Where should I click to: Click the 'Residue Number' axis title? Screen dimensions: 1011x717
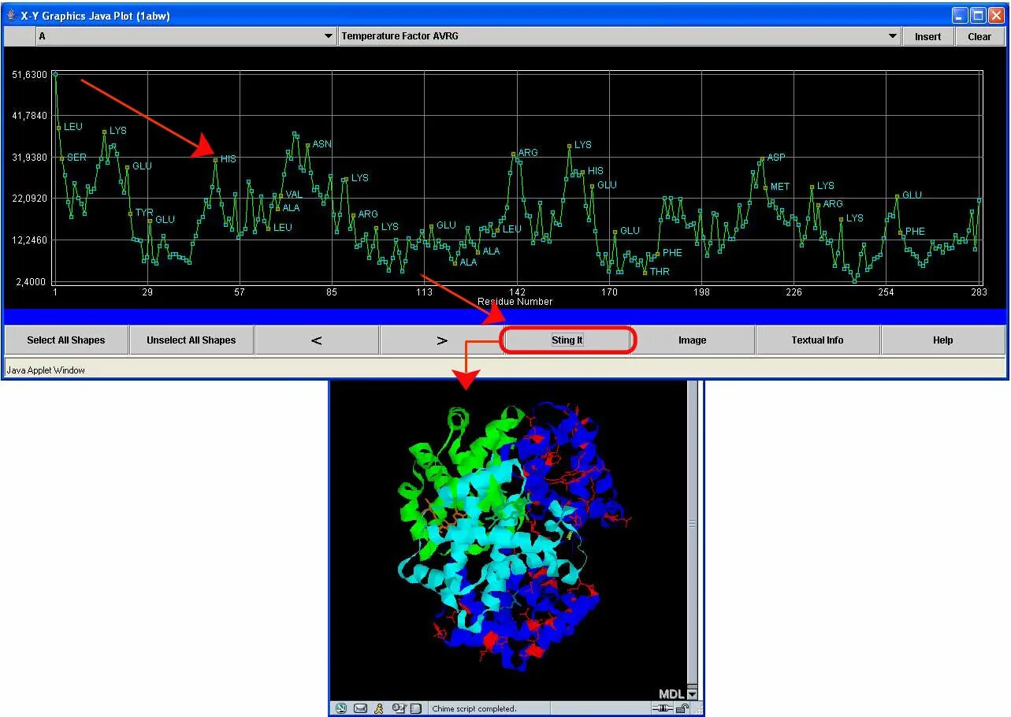[x=515, y=302]
